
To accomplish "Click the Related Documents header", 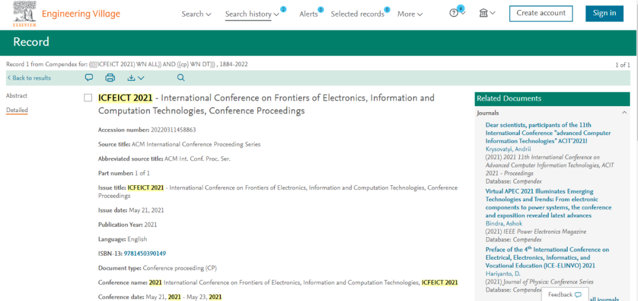I will 552,99.
